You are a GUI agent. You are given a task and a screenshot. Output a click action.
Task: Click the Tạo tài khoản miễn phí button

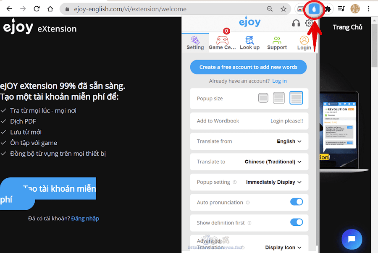click(48, 194)
